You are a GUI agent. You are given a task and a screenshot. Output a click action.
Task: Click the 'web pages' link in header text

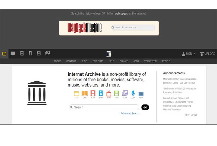point(121,14)
